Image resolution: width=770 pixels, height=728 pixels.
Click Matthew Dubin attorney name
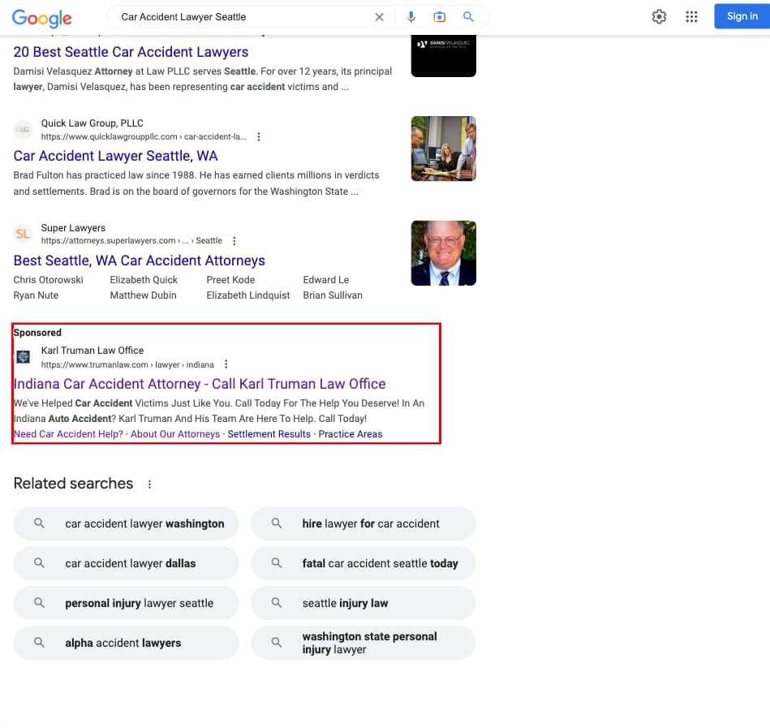(x=144, y=295)
